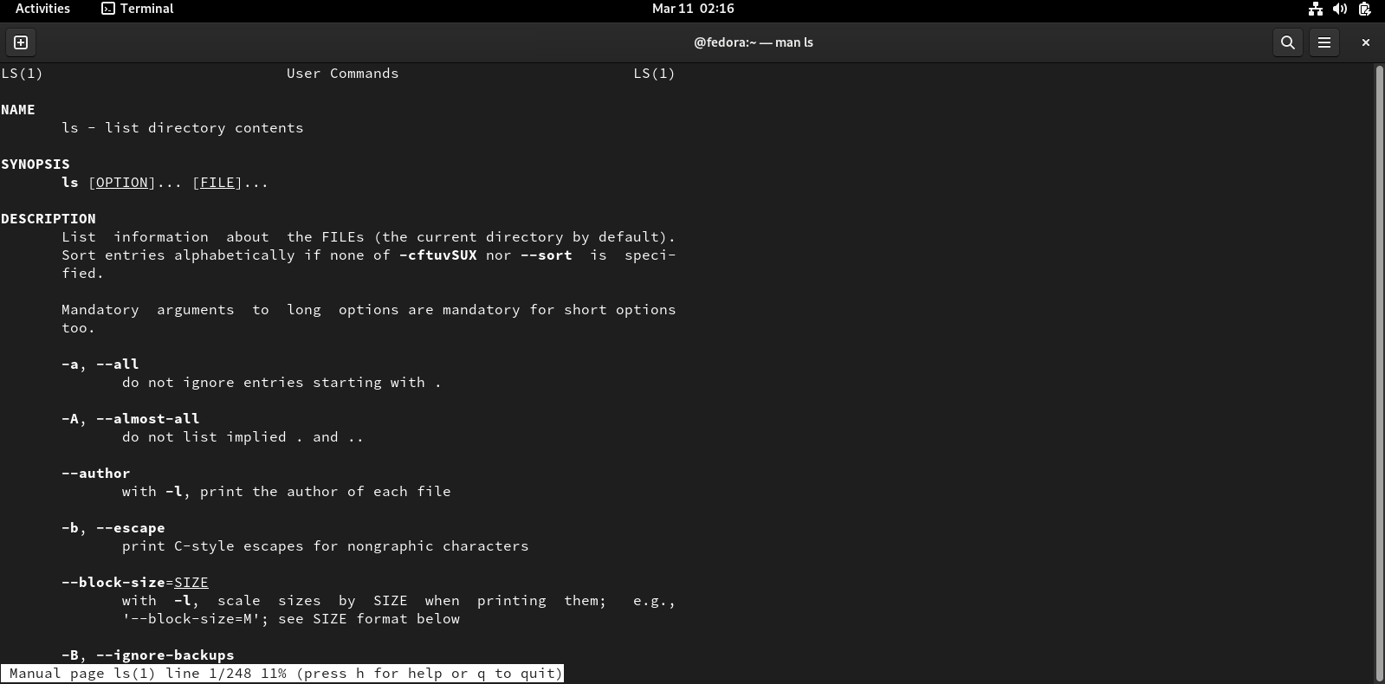The width and height of the screenshot is (1385, 684).
Task: Open the terminal hamburger menu
Action: 1324,42
